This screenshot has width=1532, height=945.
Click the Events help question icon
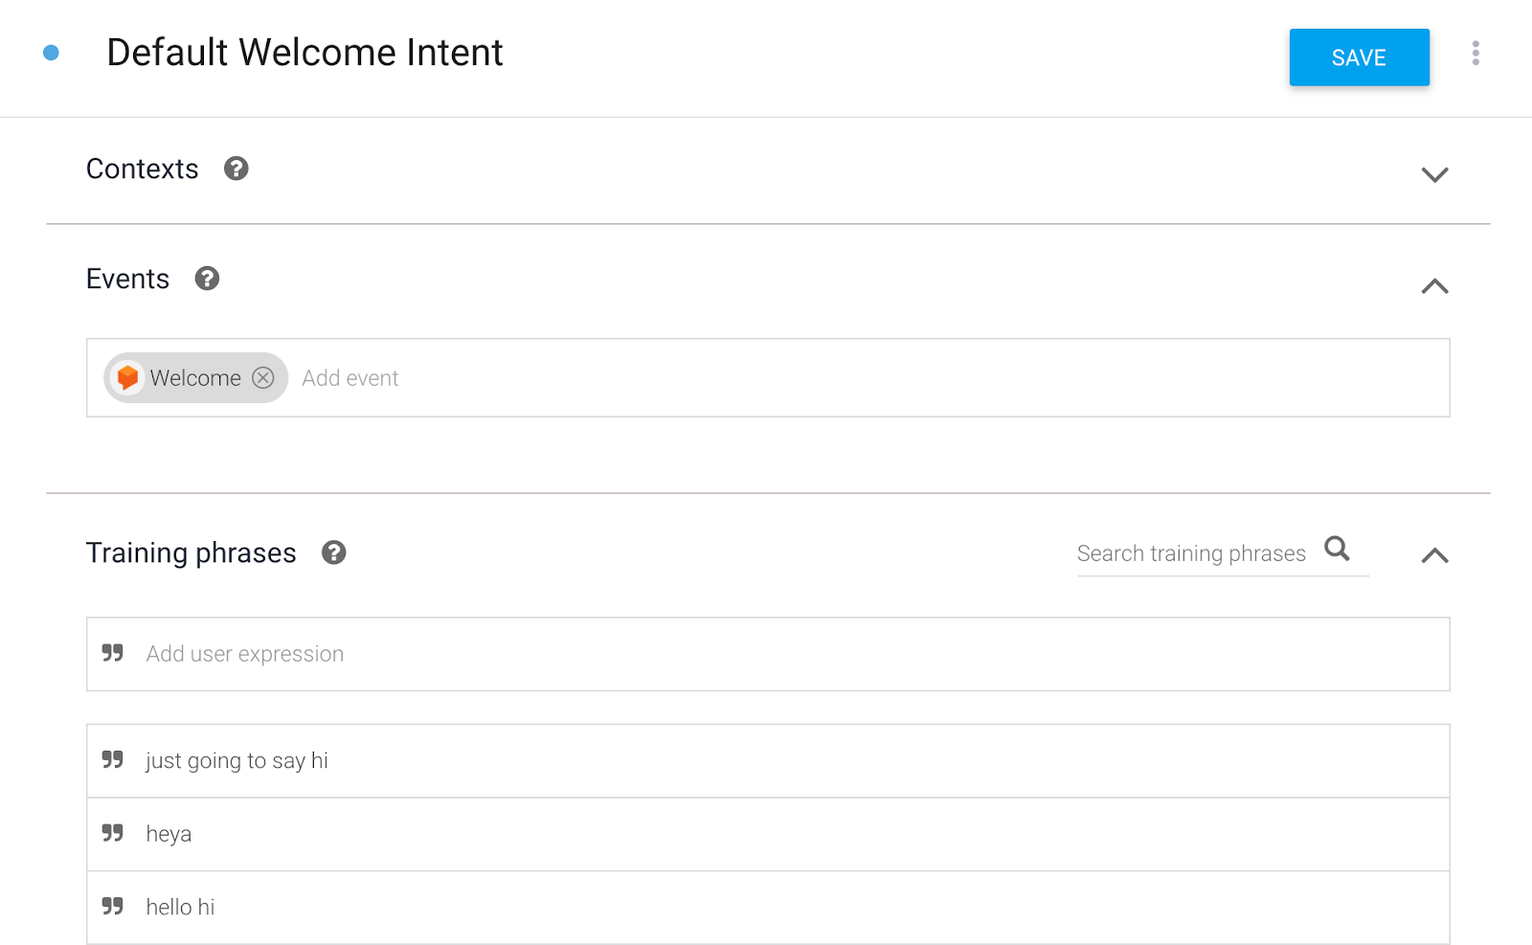pos(207,279)
